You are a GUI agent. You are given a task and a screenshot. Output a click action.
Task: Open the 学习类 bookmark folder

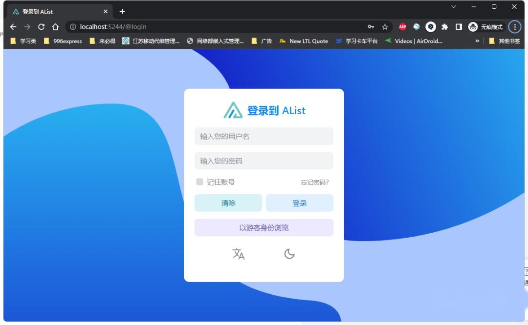tap(23, 41)
